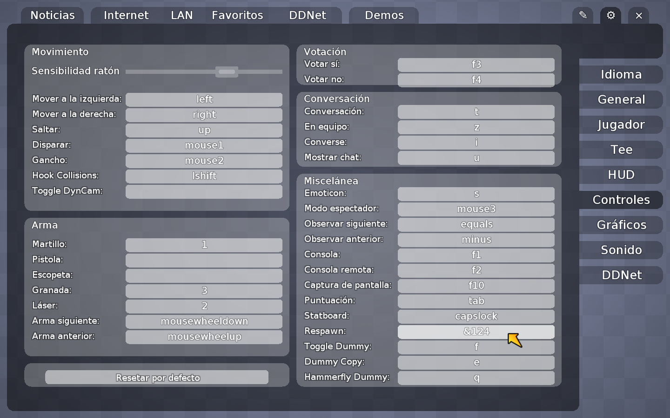Open the DDNet settings section
This screenshot has height=418, width=670.
621,275
